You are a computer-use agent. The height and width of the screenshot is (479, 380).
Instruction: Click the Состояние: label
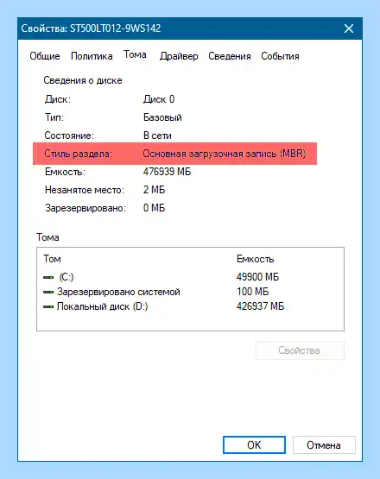pos(69,136)
